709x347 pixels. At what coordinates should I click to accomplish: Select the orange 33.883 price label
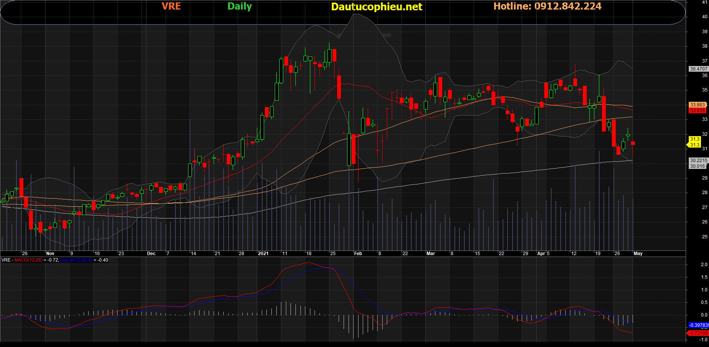click(x=698, y=105)
